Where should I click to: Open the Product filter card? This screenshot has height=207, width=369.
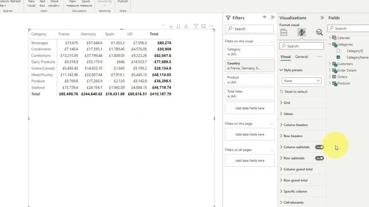pos(250,80)
